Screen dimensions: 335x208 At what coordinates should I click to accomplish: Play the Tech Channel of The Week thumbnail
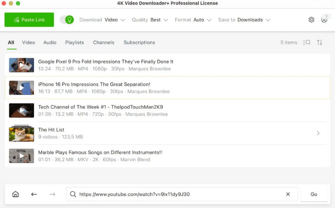click(x=21, y=110)
